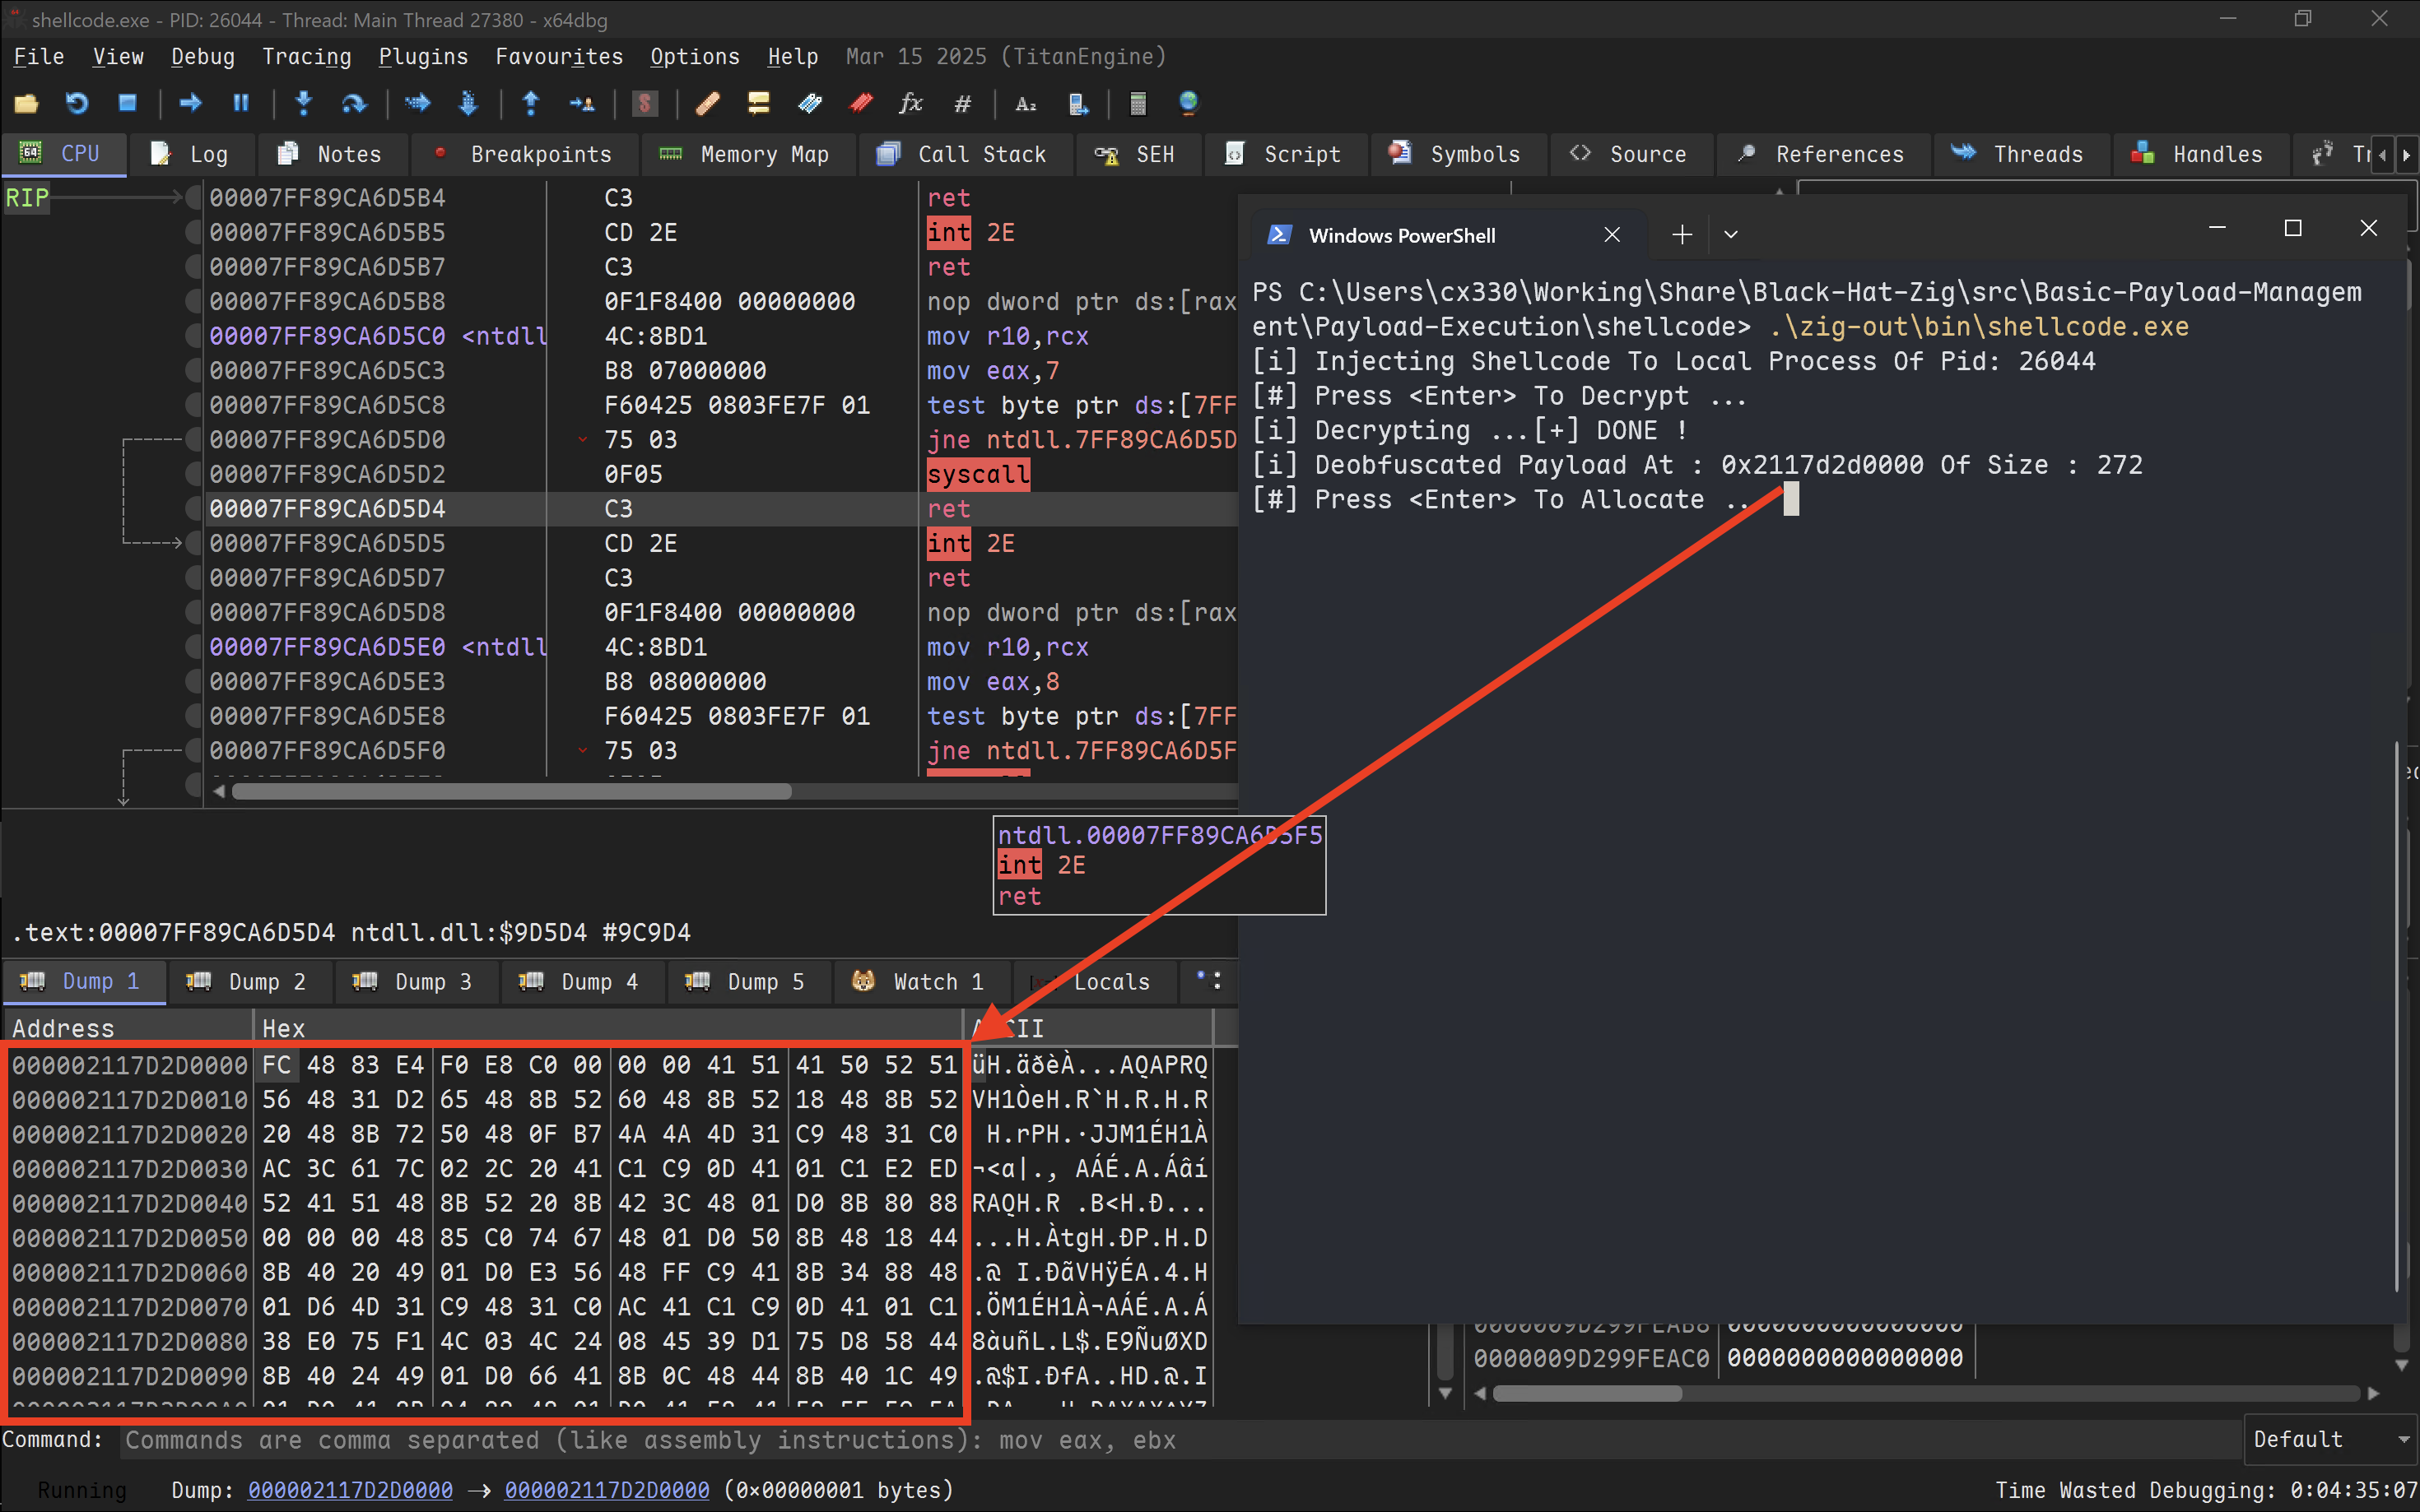Close the Windows PowerShell tab
This screenshot has width=2420, height=1512.
tap(1612, 235)
